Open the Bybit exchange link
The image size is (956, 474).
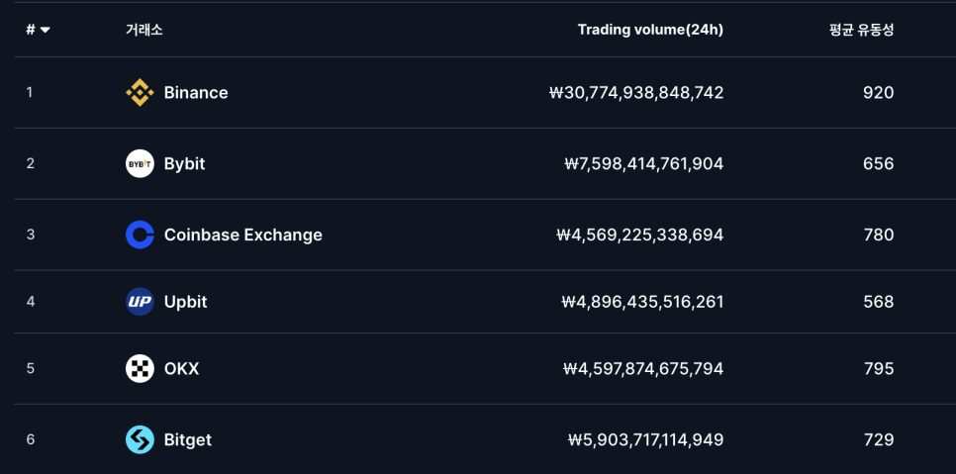pyautogui.click(x=184, y=164)
